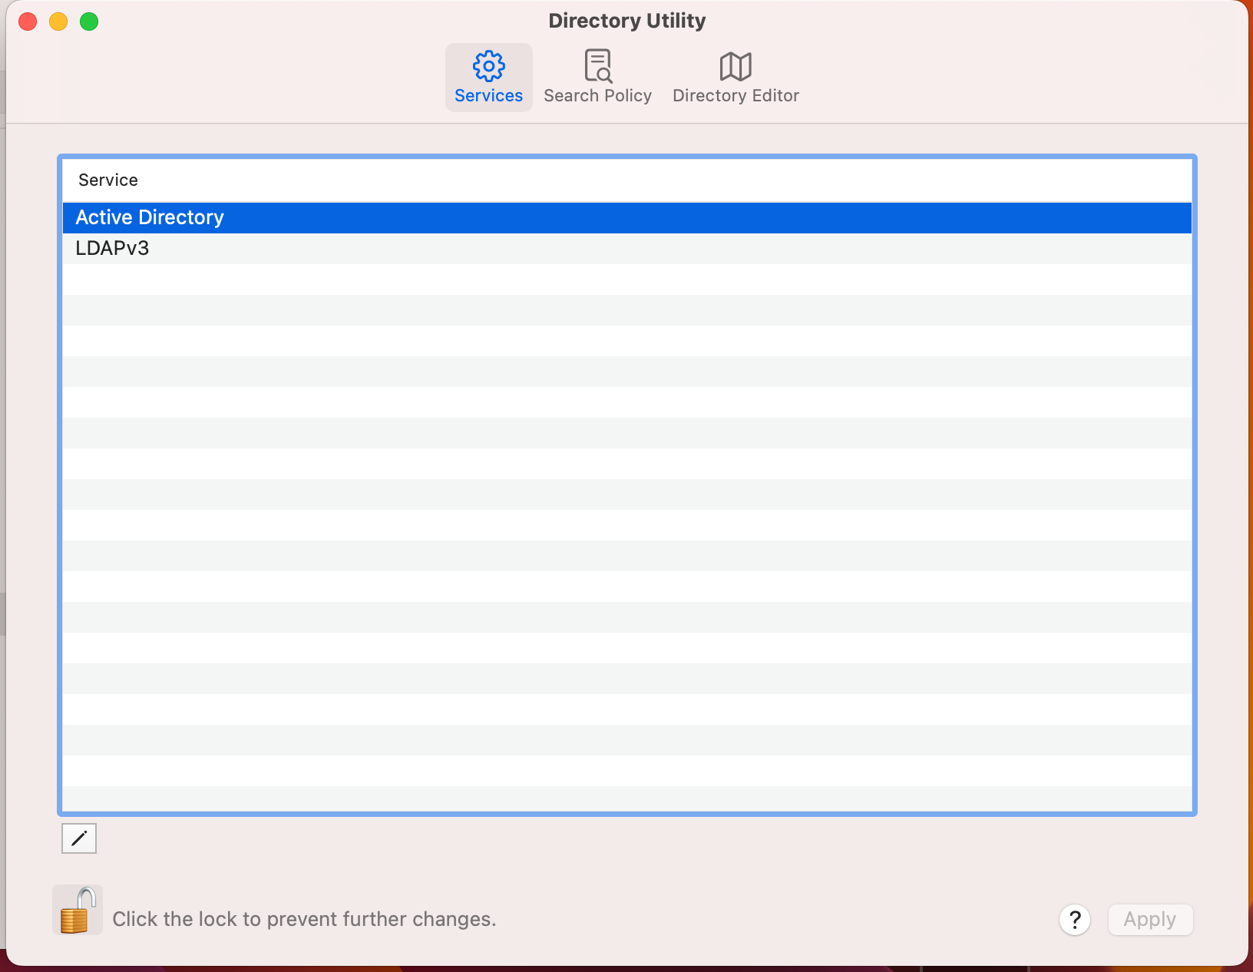1253x972 pixels.
Task: Switch to the Search Policy tab
Action: 597,78
